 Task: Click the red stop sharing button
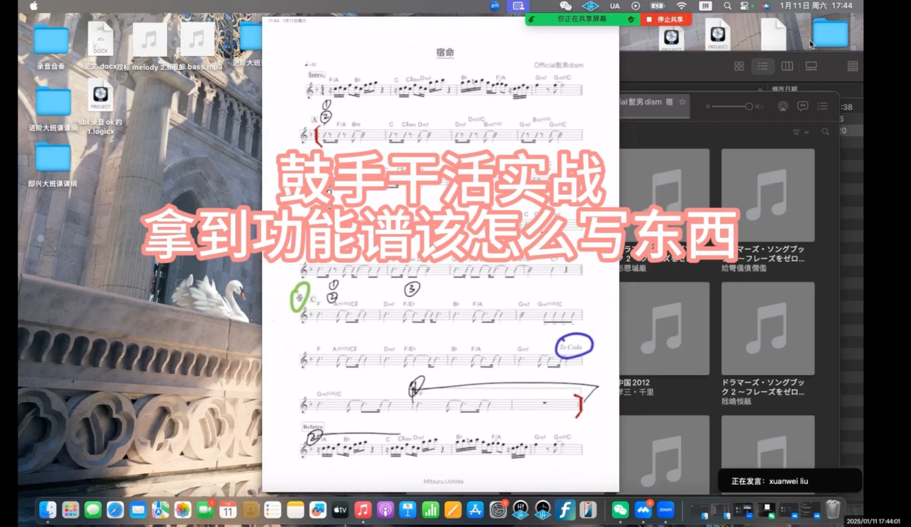click(666, 19)
